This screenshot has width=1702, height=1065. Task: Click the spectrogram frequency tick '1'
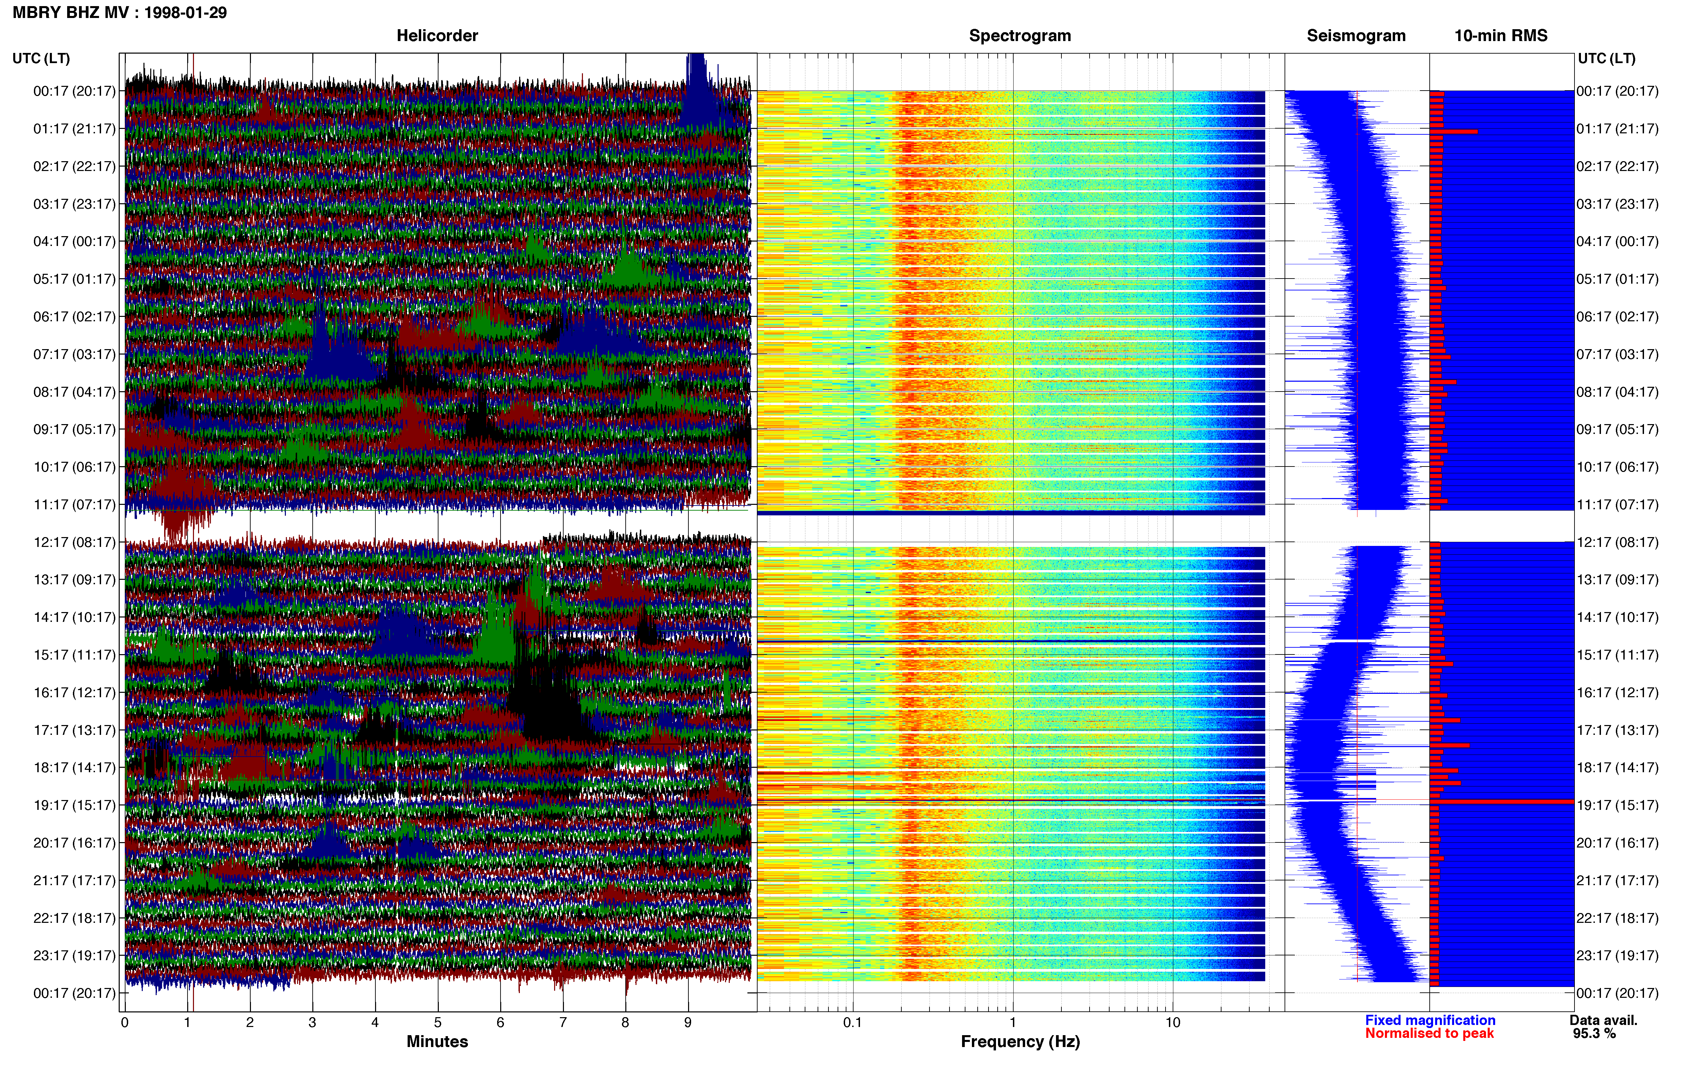(1013, 1023)
